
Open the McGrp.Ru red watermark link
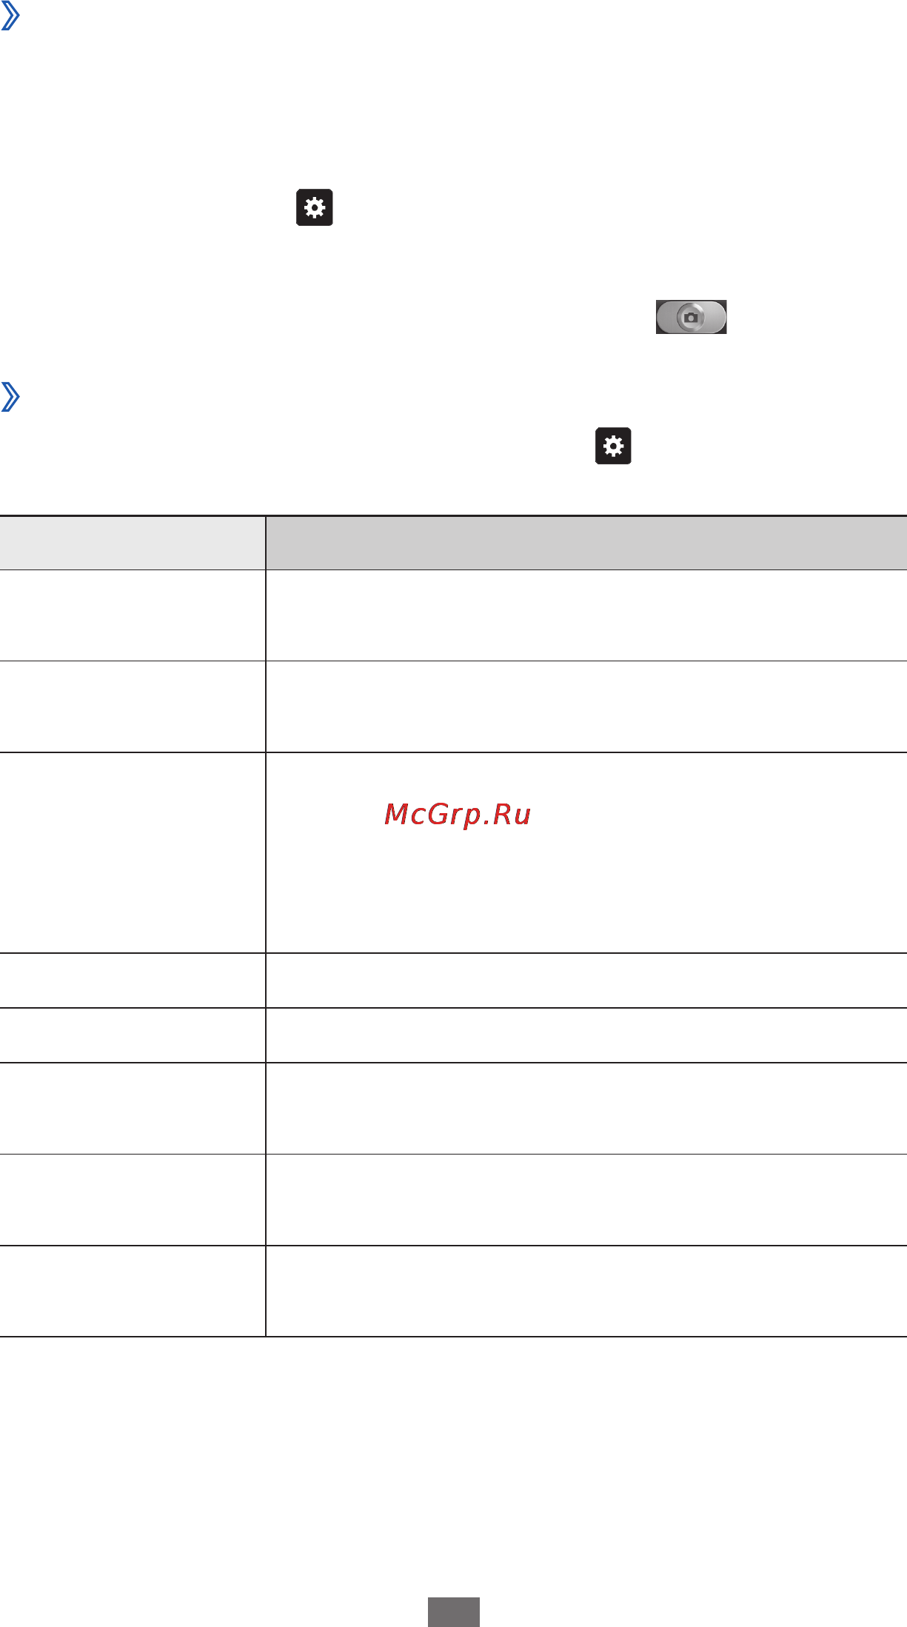(458, 815)
